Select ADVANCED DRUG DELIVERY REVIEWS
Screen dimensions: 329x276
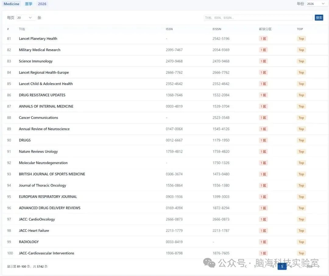point(50,208)
